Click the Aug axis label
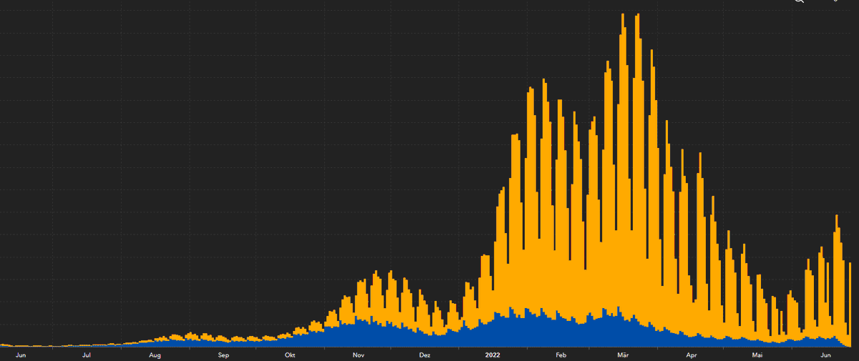859x361 pixels. 155,355
